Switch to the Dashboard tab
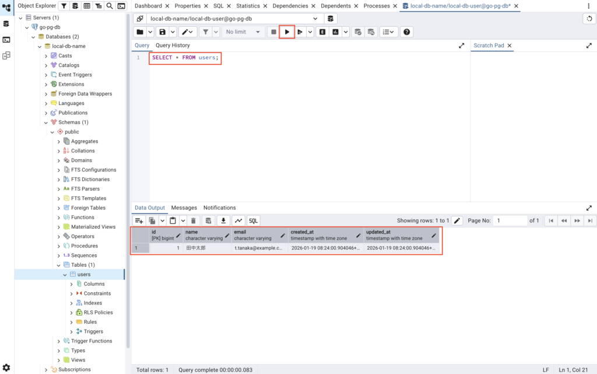The width and height of the screenshot is (597, 374). (x=148, y=6)
